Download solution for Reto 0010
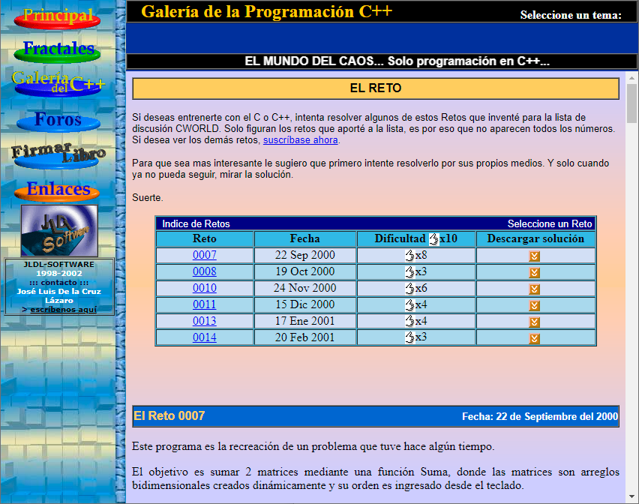The image size is (639, 504). [x=535, y=289]
